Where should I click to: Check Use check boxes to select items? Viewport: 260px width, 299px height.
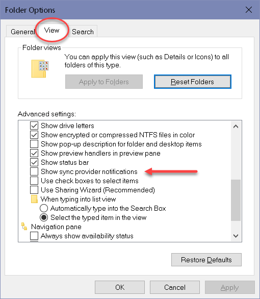(x=34, y=181)
